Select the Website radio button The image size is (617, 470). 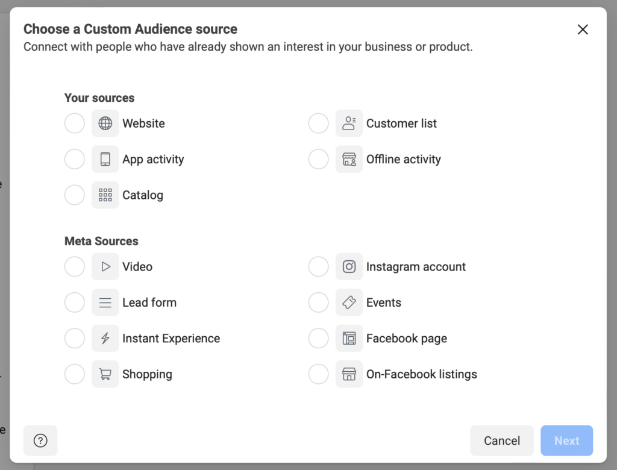pyautogui.click(x=75, y=124)
